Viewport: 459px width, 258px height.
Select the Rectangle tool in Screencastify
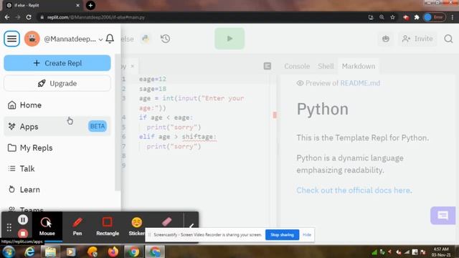108,226
